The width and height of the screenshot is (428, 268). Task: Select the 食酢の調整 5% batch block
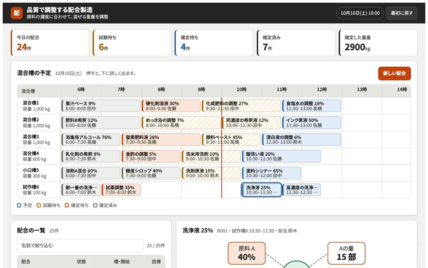(151, 156)
